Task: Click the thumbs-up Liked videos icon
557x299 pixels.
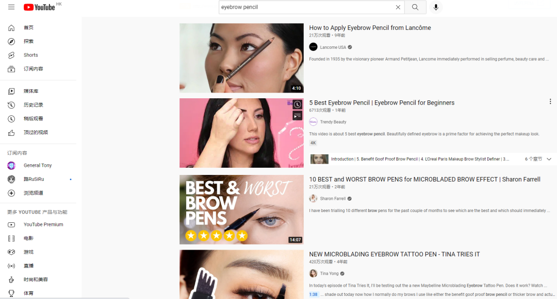Action: [x=11, y=133]
